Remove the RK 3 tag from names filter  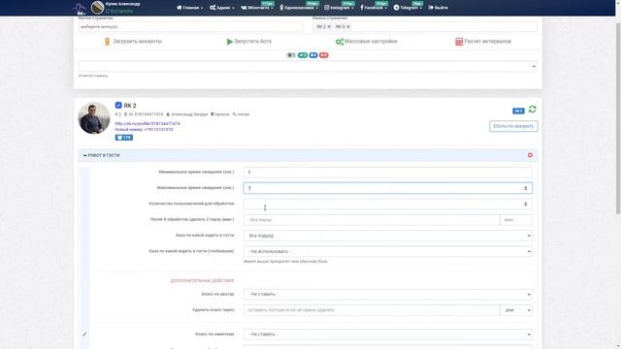click(x=348, y=27)
